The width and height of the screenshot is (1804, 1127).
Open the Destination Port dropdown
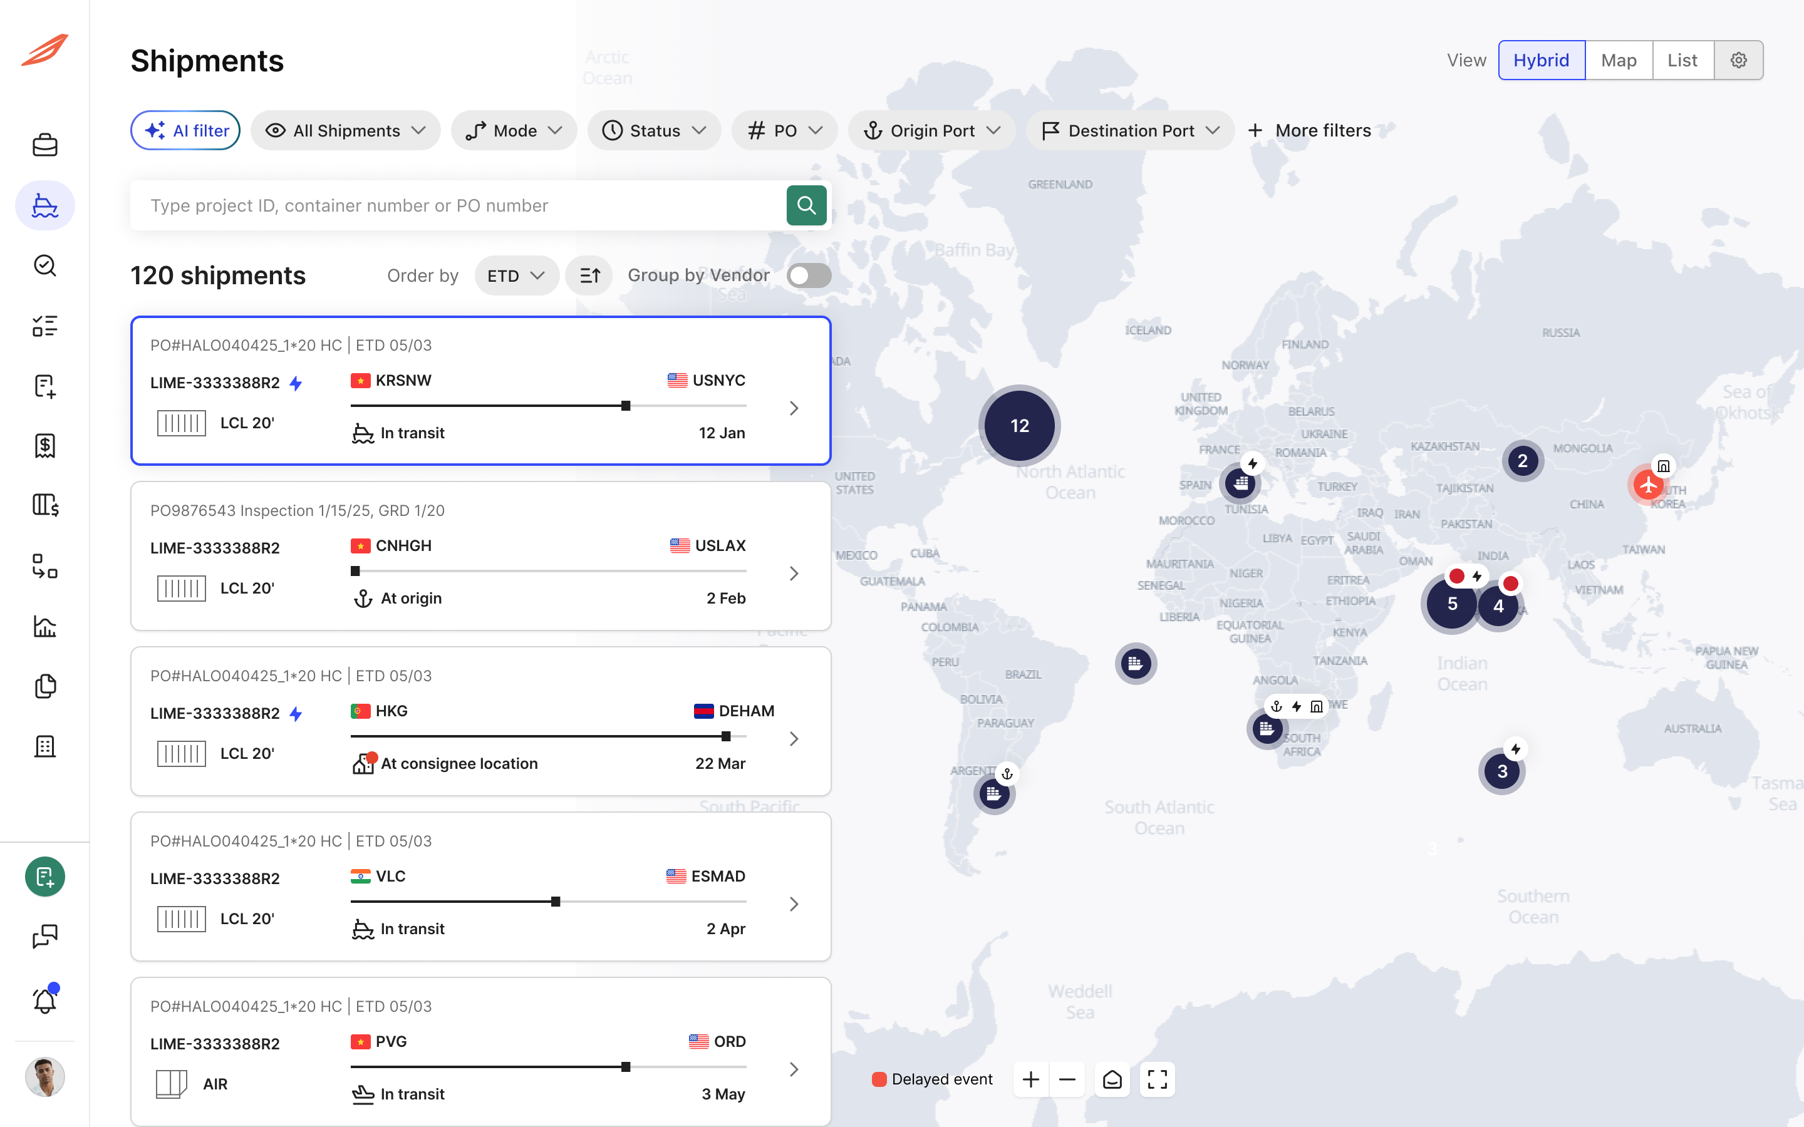[1129, 130]
